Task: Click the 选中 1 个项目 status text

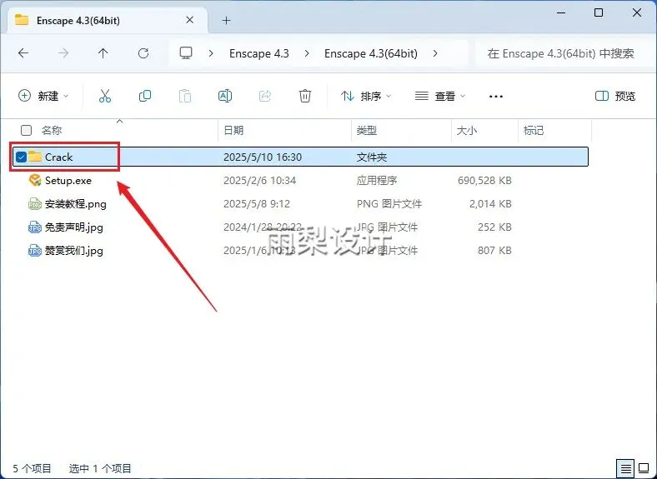Action: coord(100,468)
